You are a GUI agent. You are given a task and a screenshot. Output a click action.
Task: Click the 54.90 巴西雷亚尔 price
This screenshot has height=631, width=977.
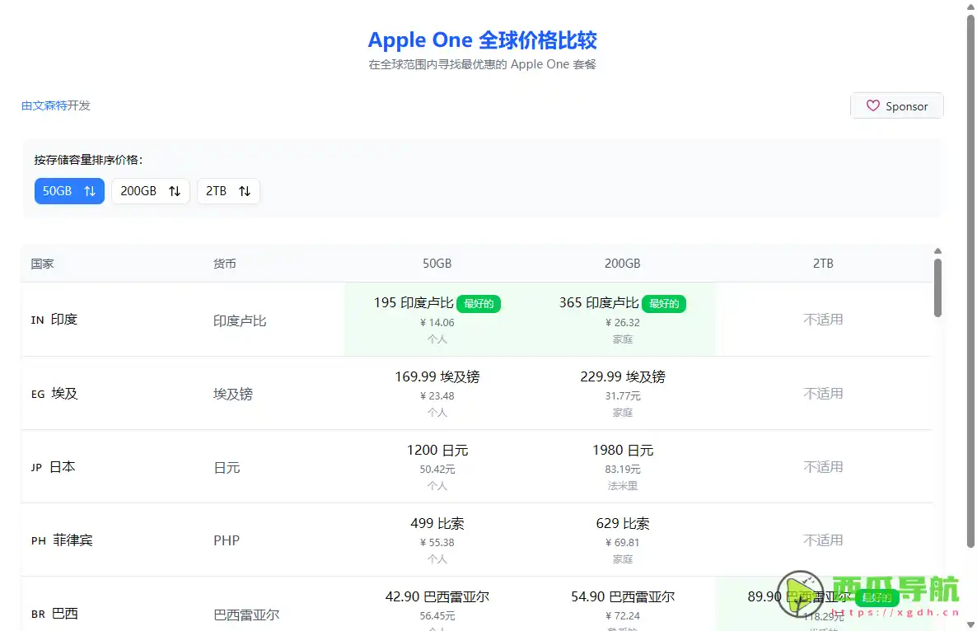(x=623, y=596)
